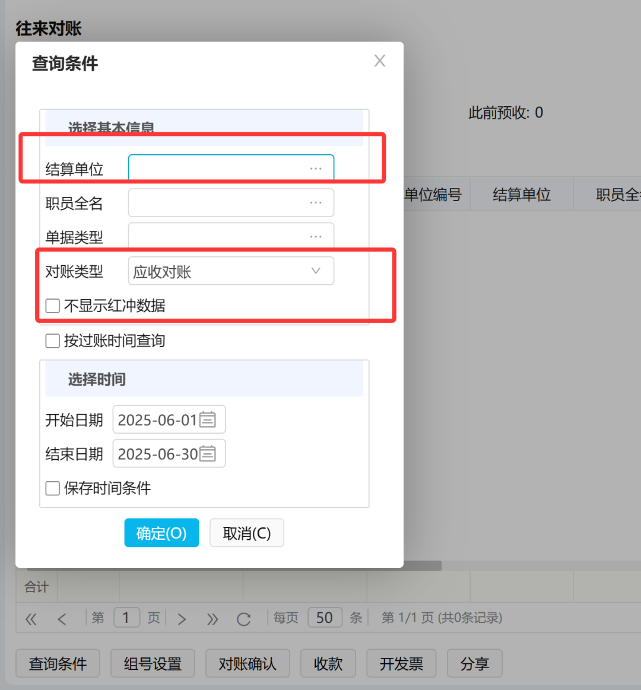
Task: Click 对账确认 button at bottom
Action: (x=247, y=663)
